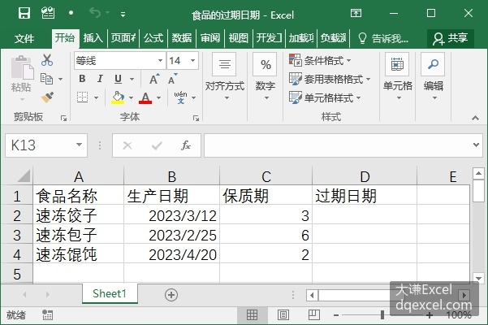The width and height of the screenshot is (488, 325).
Task: Click the New Sheet plus icon
Action: click(171, 294)
